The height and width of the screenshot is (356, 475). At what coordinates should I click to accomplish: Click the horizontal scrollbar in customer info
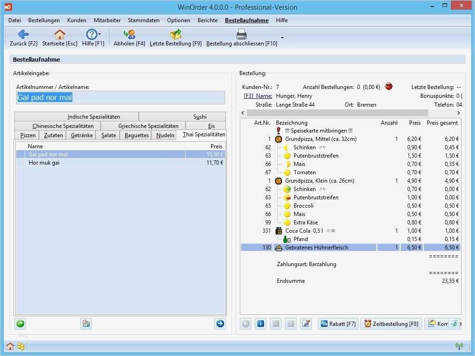(337, 113)
